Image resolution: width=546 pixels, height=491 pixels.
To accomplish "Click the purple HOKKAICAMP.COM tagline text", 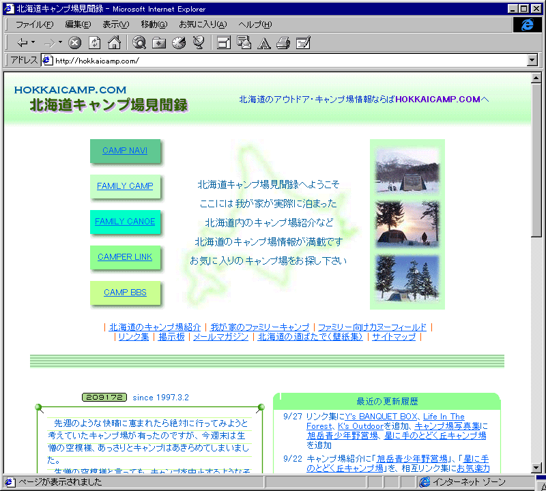I will (437, 99).
